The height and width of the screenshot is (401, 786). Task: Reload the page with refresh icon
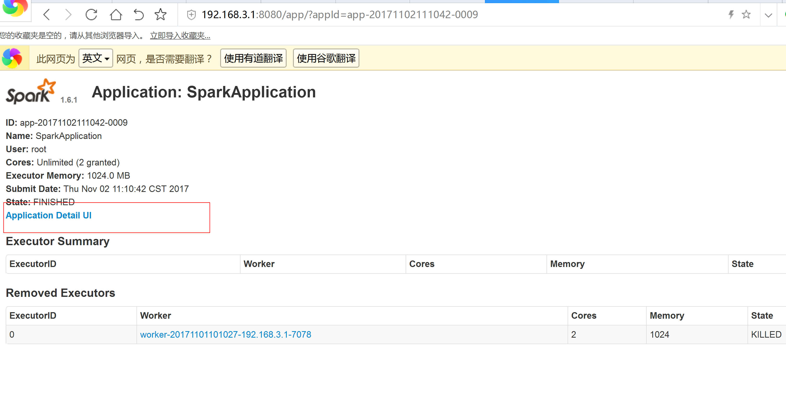[x=91, y=14]
